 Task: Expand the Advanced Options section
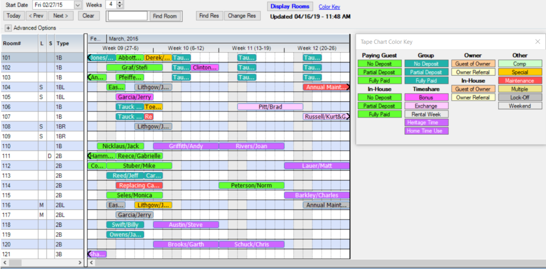tap(8, 28)
